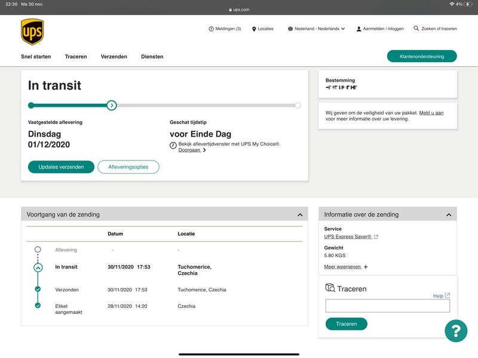Click the 'Tuchomerice, Czechia' location in Verzonden row
This screenshot has width=478, height=358.
(202, 290)
